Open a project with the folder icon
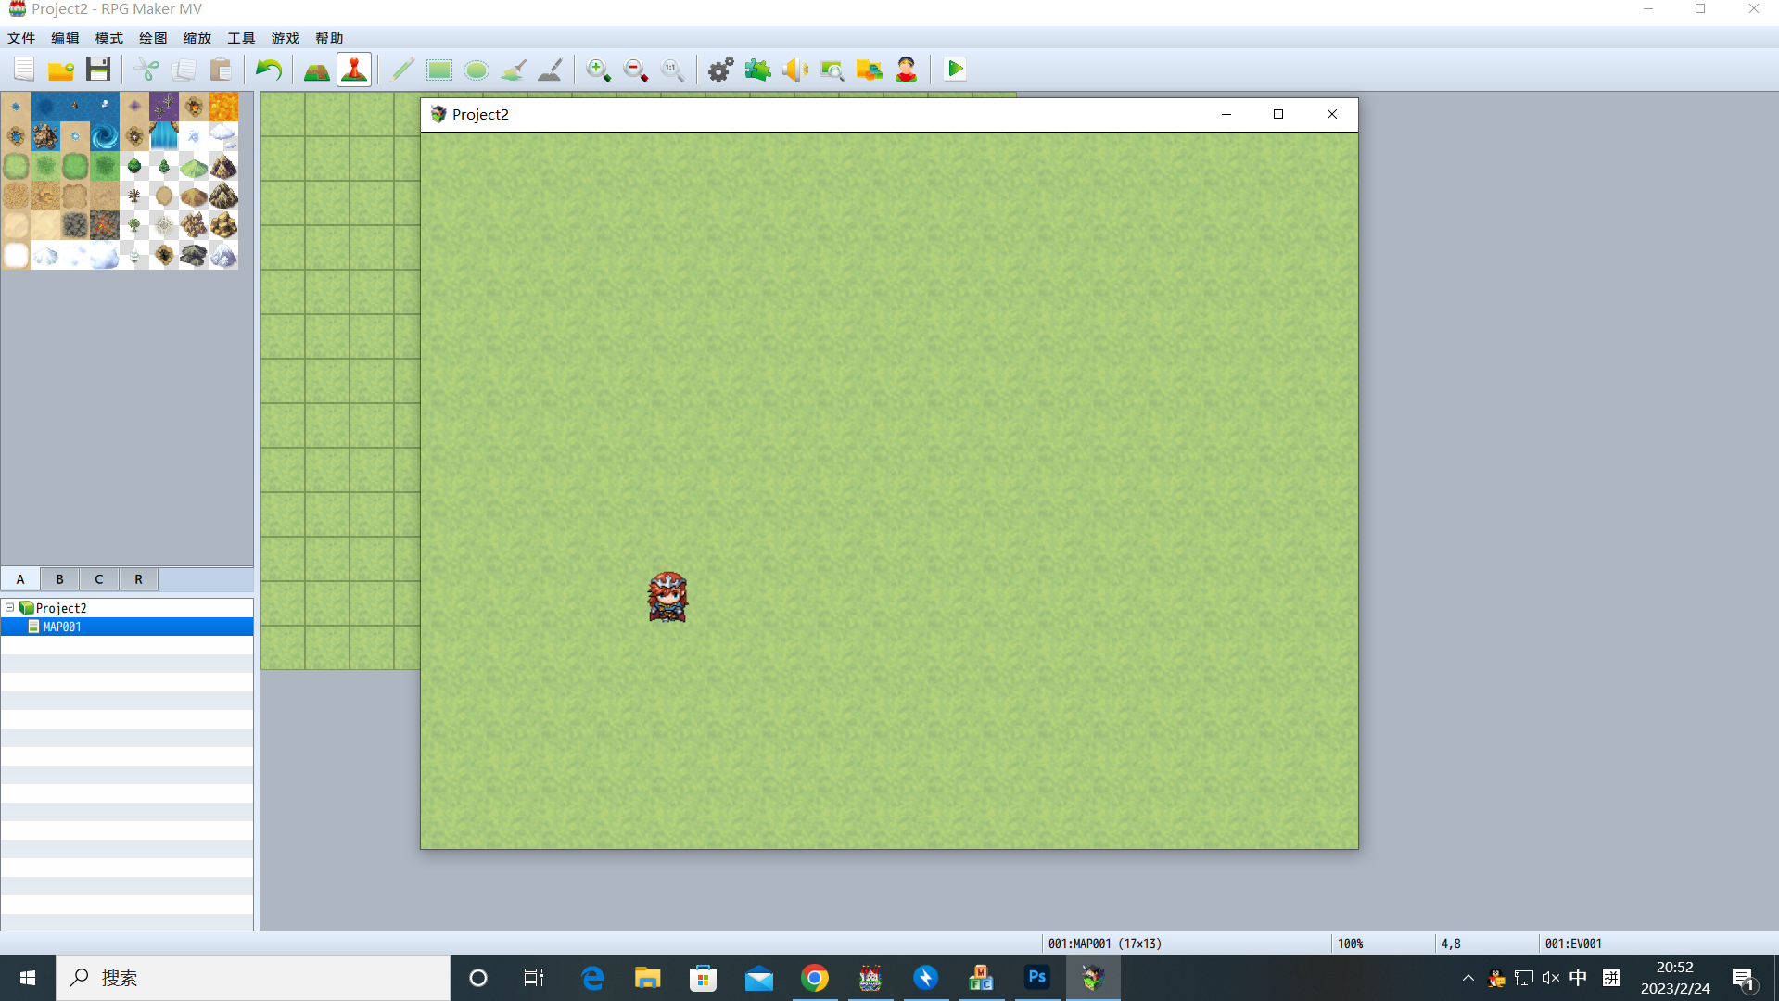1779x1001 pixels. [x=61, y=70]
